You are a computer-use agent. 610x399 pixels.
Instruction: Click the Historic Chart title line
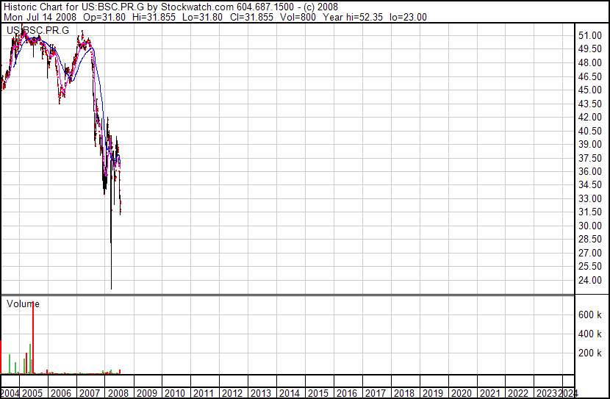[x=171, y=7]
